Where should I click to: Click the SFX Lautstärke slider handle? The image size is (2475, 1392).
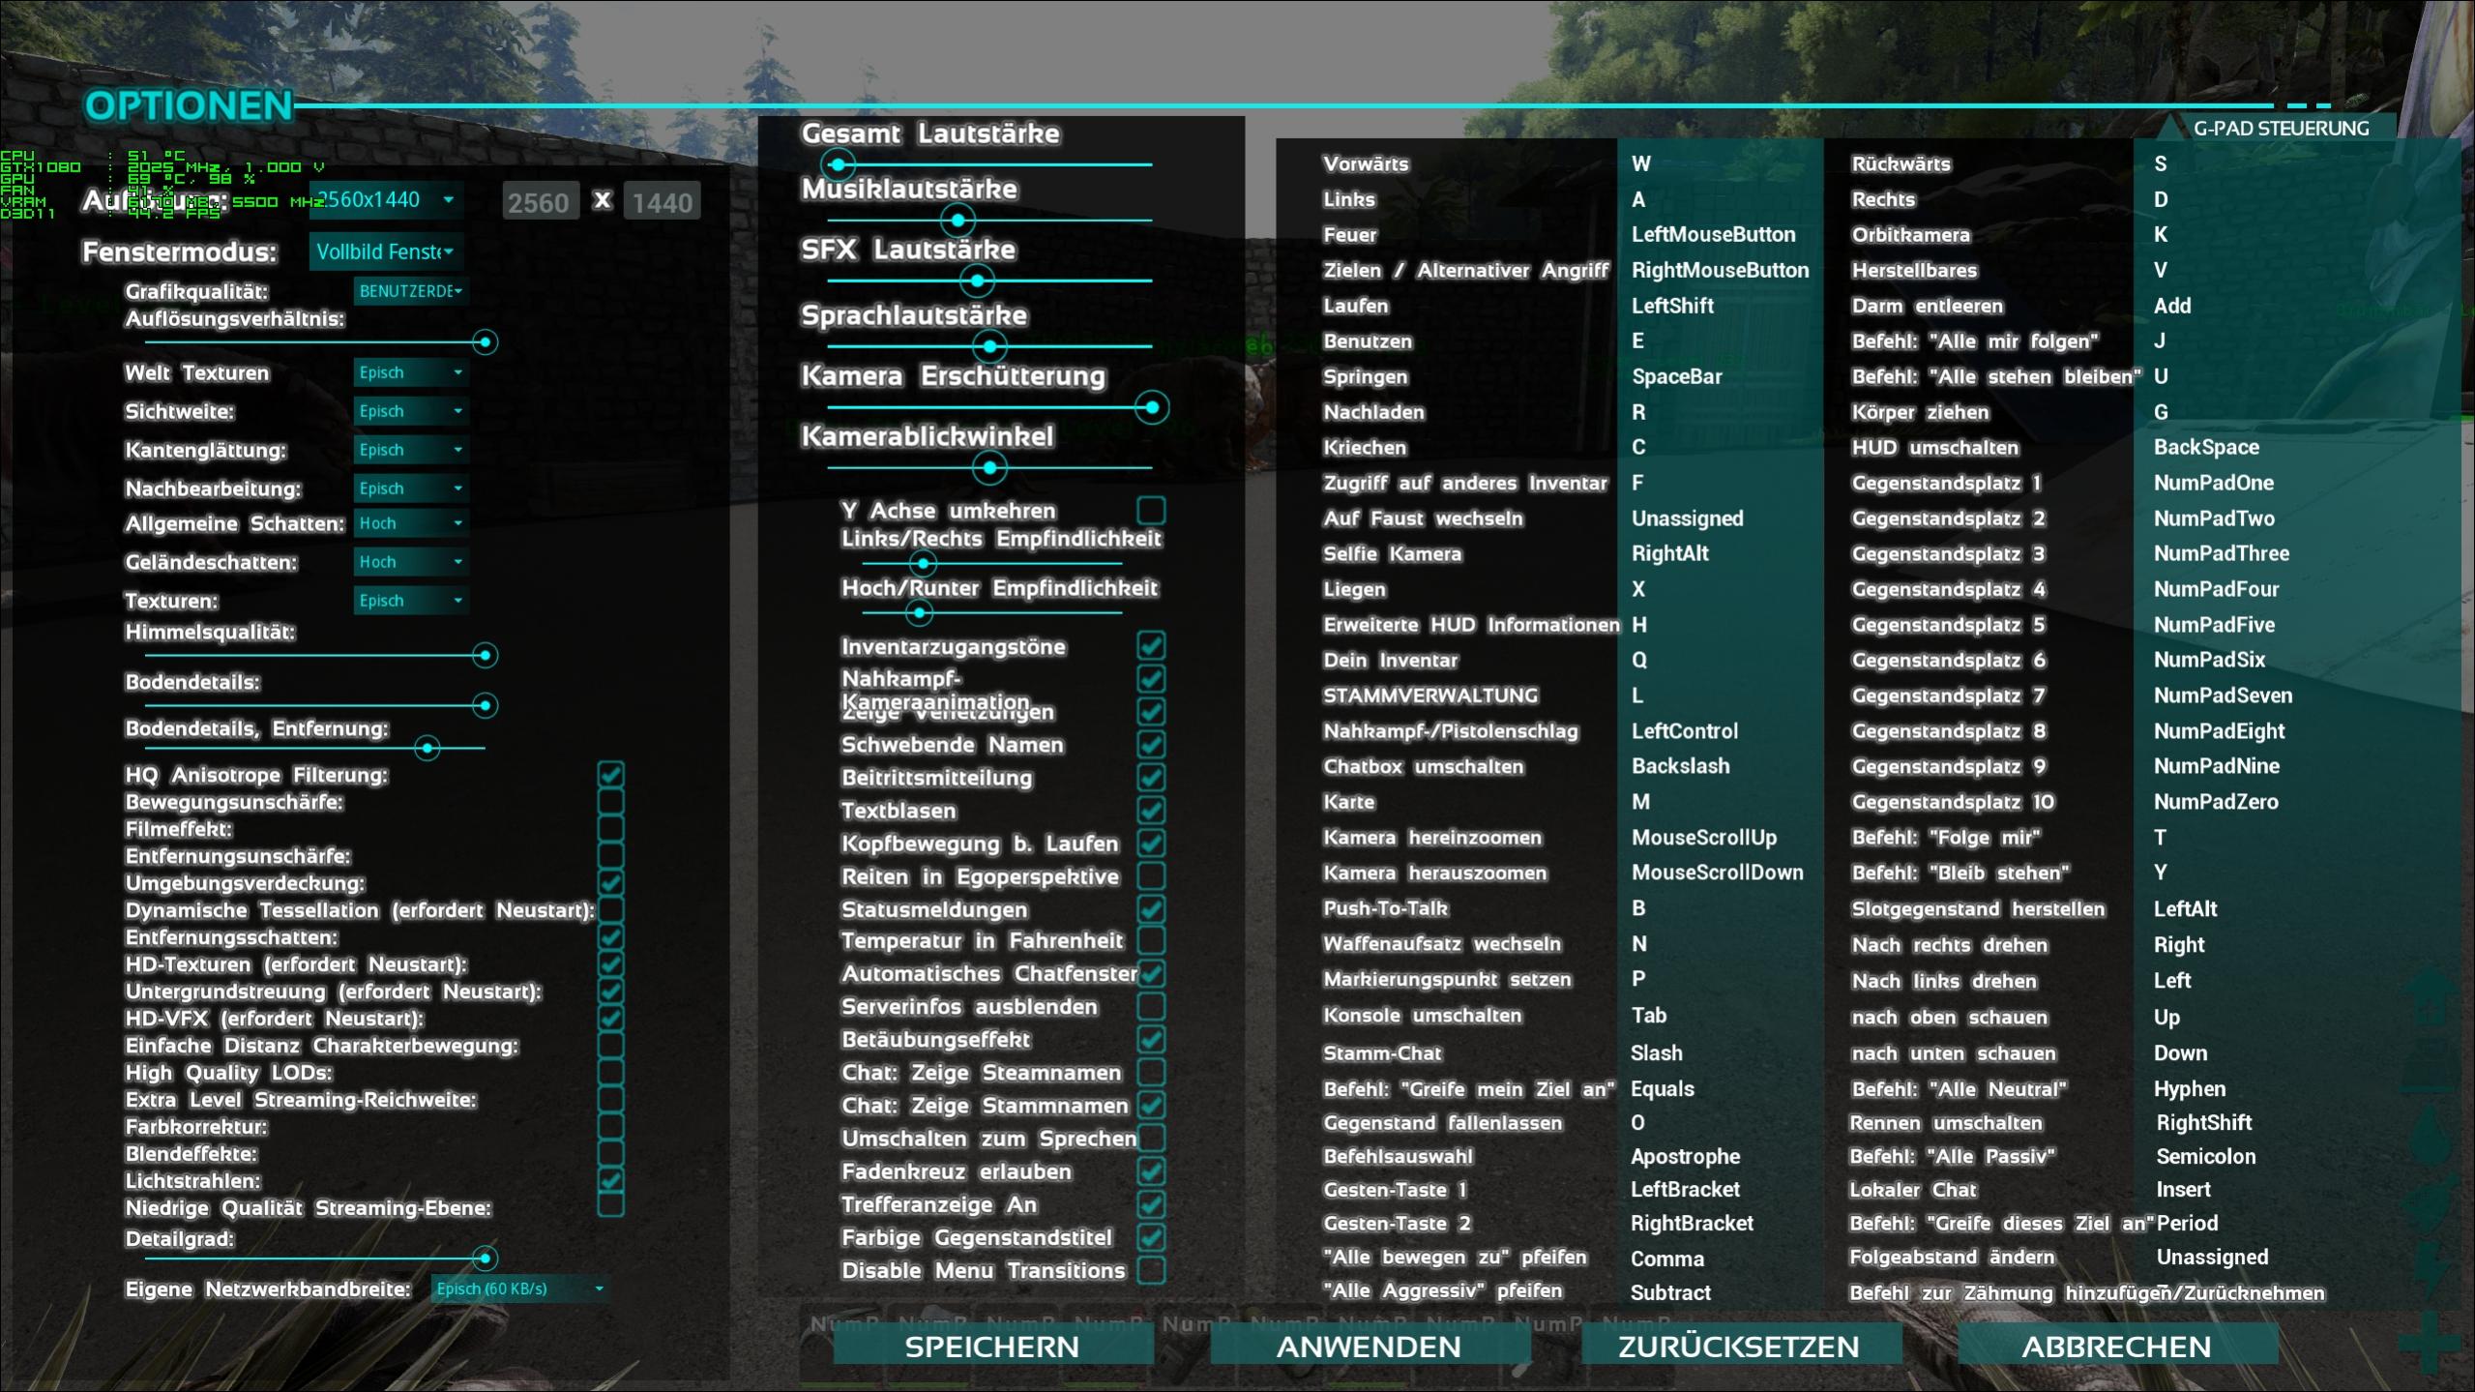(x=977, y=281)
